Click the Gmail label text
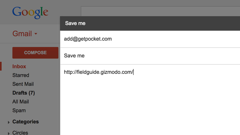 22,34
